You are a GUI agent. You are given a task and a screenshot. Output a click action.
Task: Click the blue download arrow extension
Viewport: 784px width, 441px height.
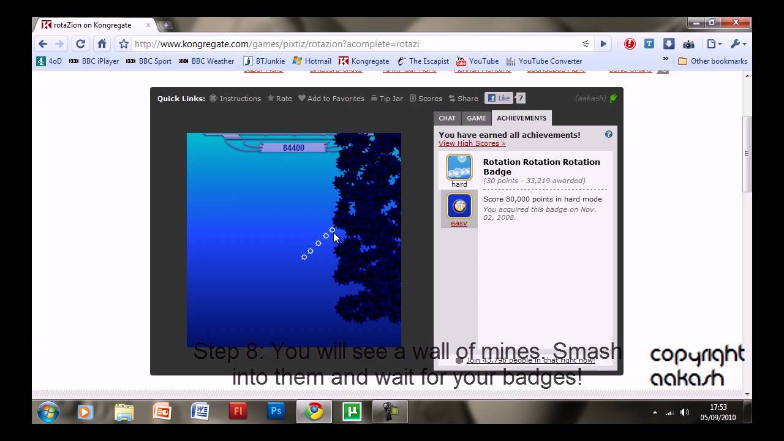tap(669, 44)
